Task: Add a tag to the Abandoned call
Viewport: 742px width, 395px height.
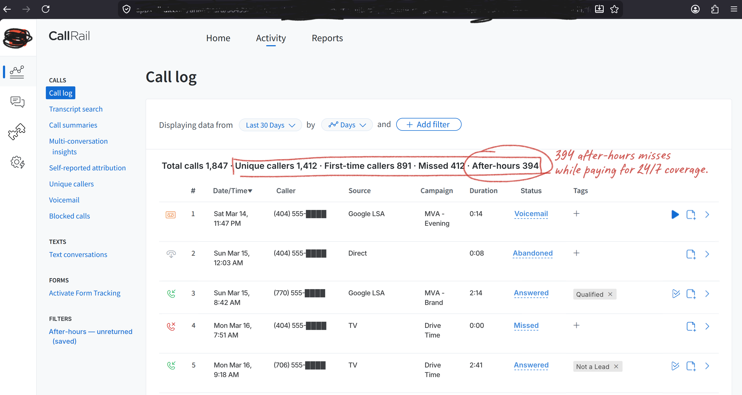Action: (x=576, y=253)
